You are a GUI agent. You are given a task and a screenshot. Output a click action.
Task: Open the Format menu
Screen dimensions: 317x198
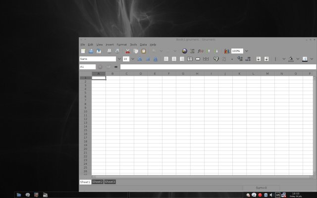(121, 45)
